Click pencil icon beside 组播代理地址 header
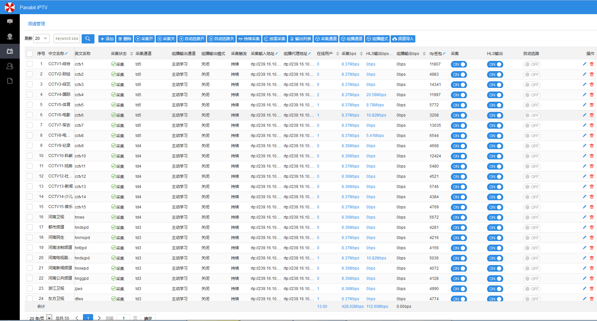This screenshot has width=597, height=321. pos(309,53)
